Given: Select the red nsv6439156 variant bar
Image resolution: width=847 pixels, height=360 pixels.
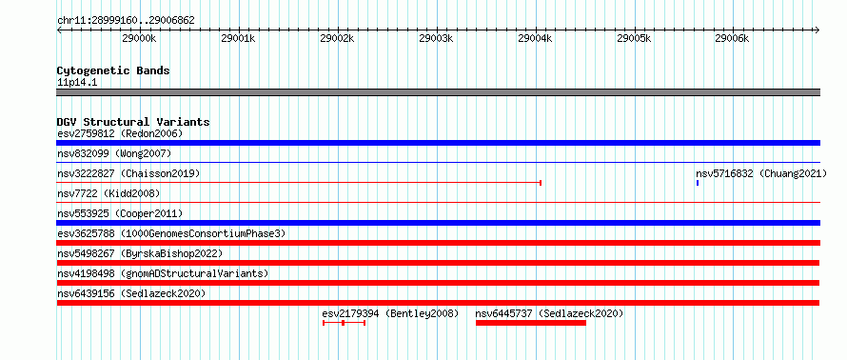Looking at the screenshot, I should click(438, 303).
